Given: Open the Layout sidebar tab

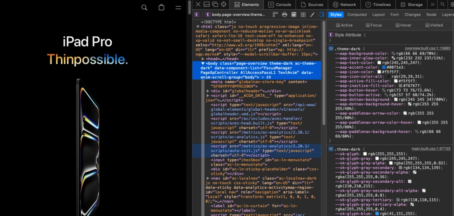Looking at the screenshot, I should point(379,15).
